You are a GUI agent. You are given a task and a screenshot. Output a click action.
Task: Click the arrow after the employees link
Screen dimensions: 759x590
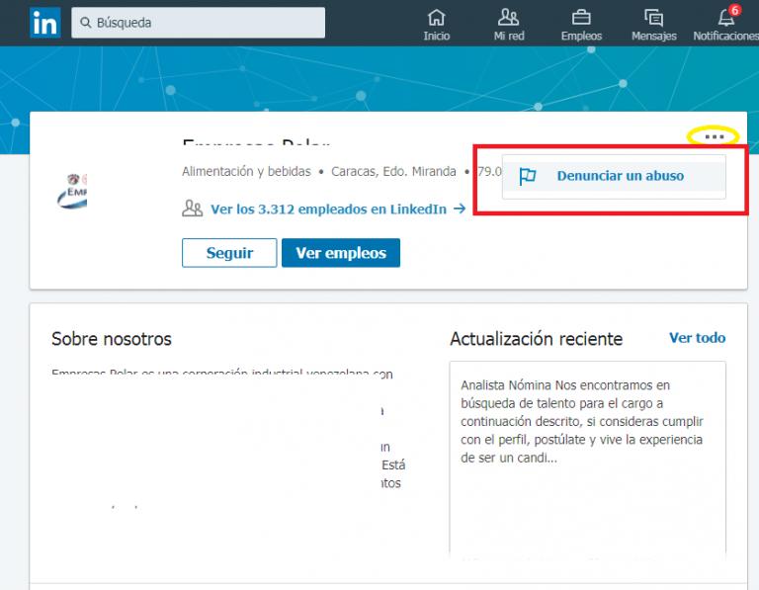(459, 209)
